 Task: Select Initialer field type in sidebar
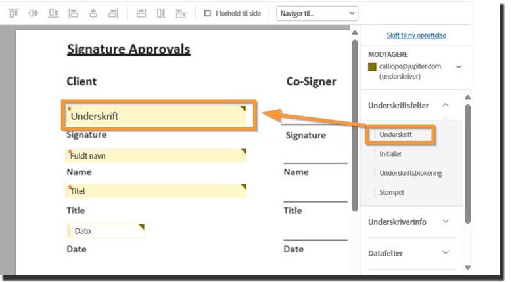(390, 154)
